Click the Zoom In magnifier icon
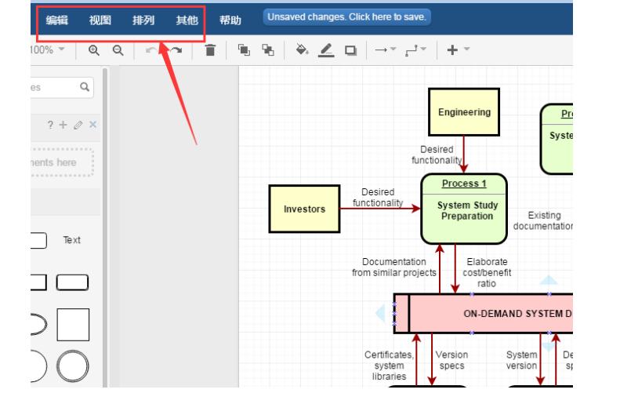Screen dimensions: 620x404 click(94, 50)
